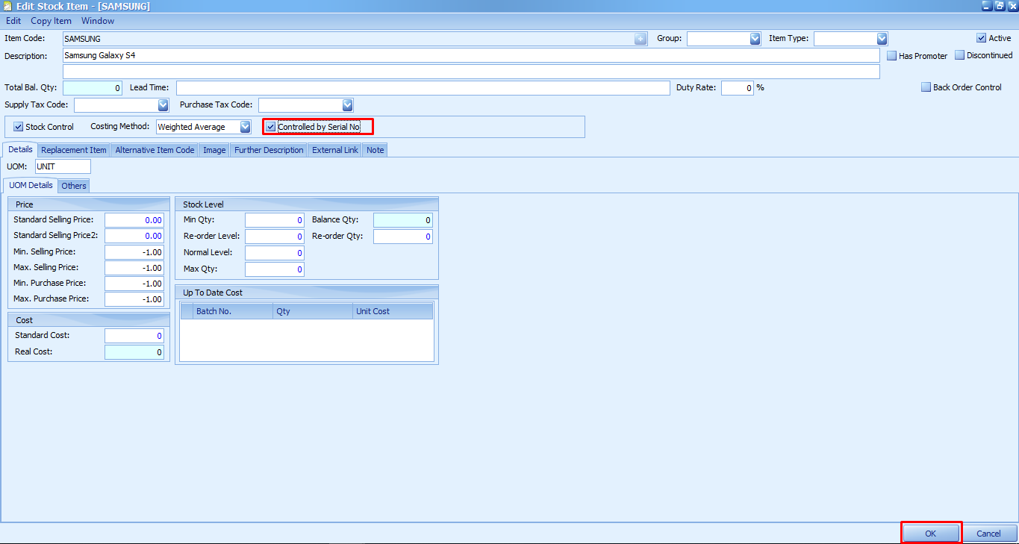
Task: Click the Normal Level field
Action: pos(275,253)
